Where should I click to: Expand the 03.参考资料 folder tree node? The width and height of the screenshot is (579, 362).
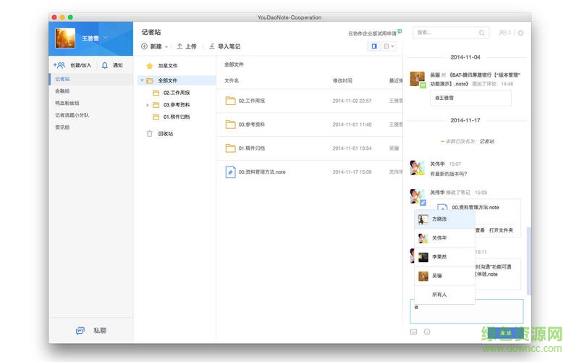(x=148, y=105)
